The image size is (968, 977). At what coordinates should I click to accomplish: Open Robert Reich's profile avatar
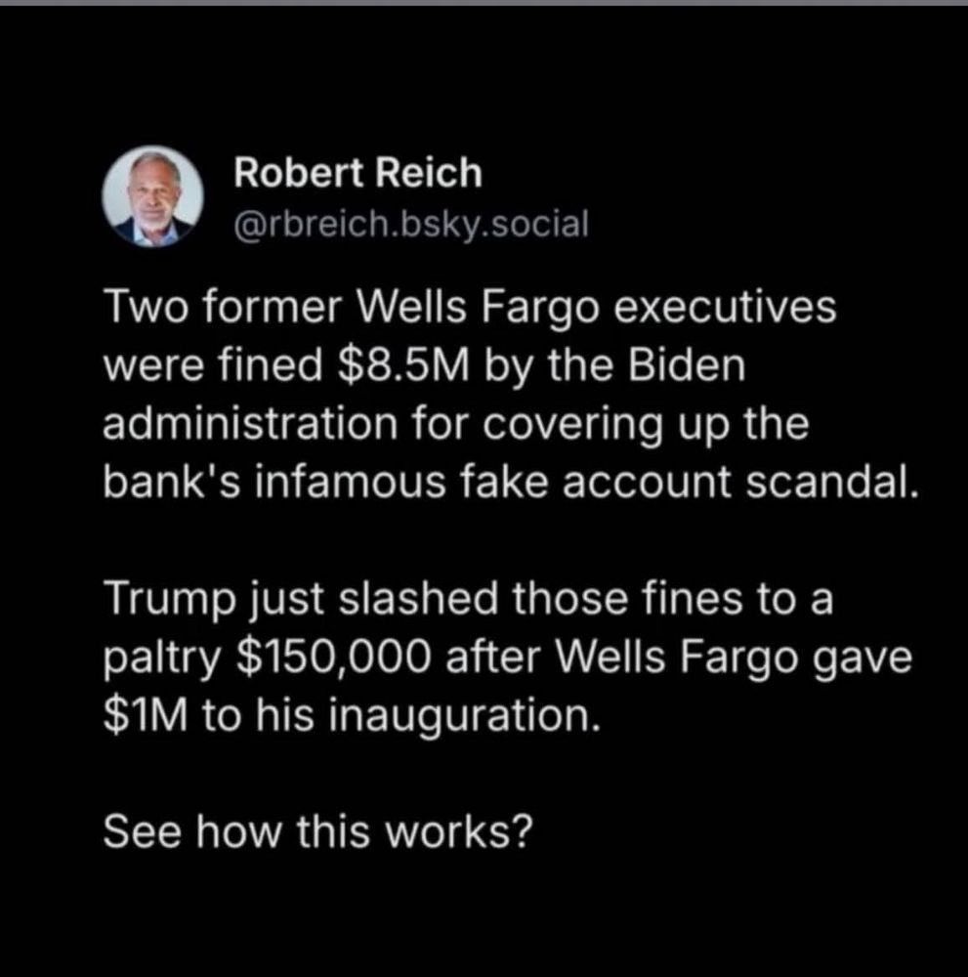pos(152,197)
